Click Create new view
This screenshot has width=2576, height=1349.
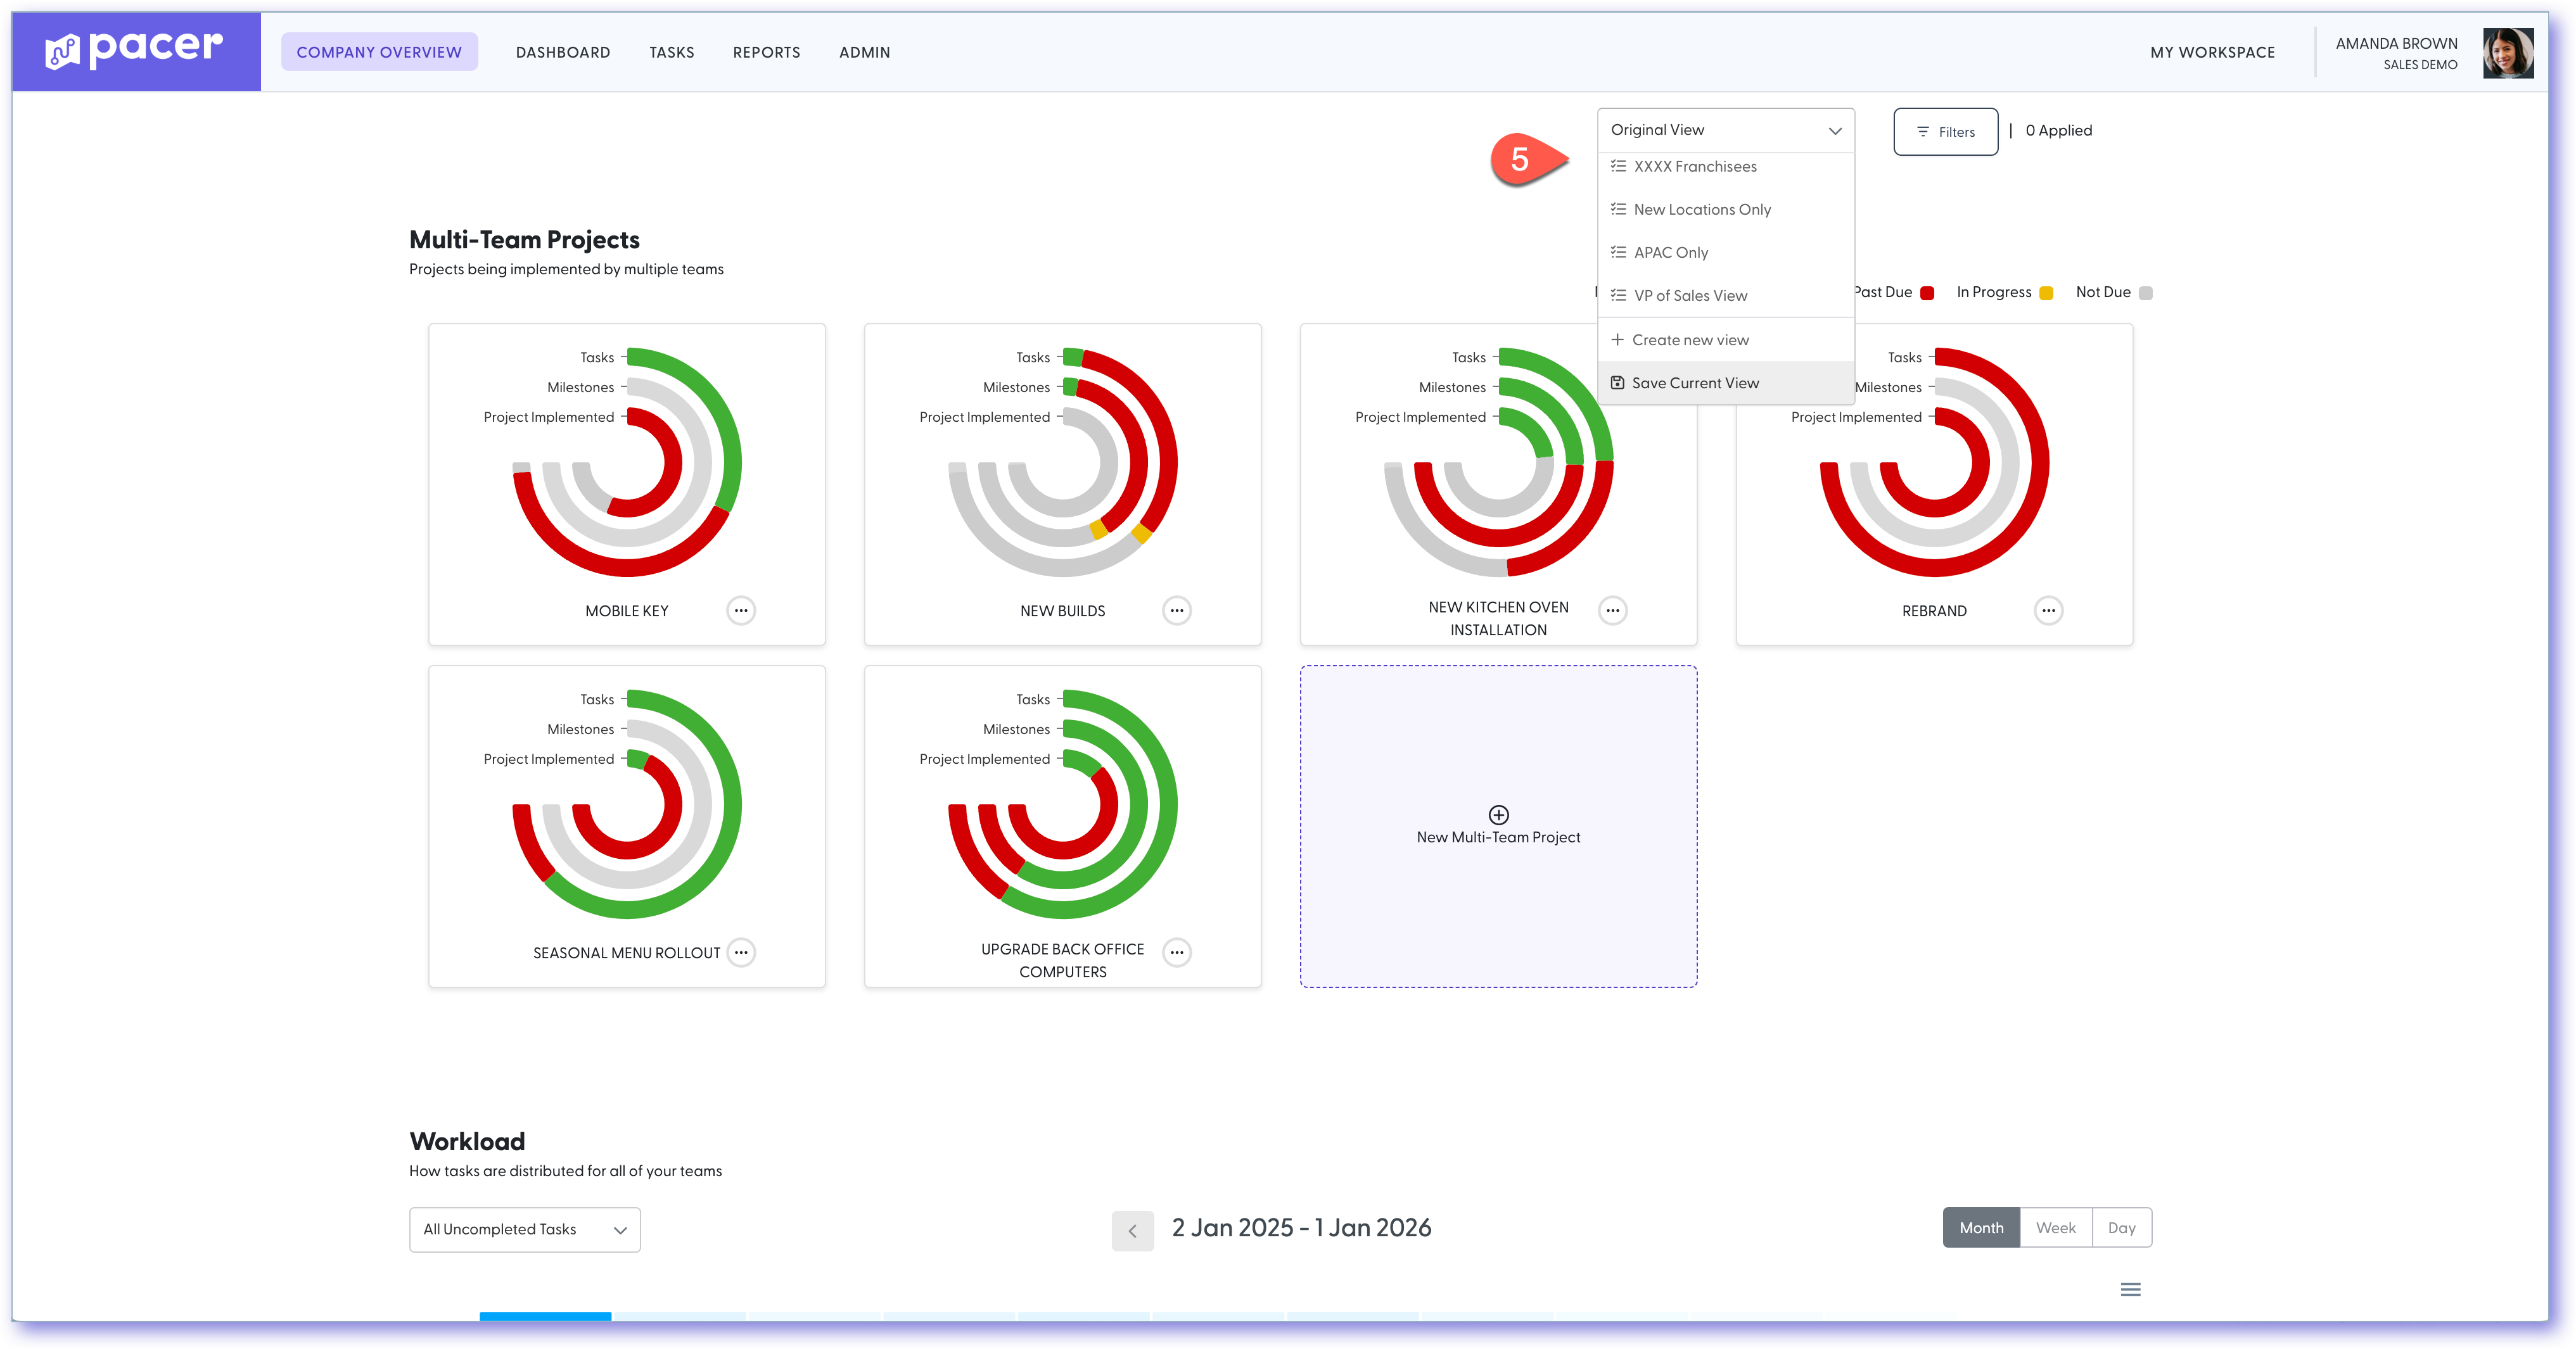(1726, 339)
